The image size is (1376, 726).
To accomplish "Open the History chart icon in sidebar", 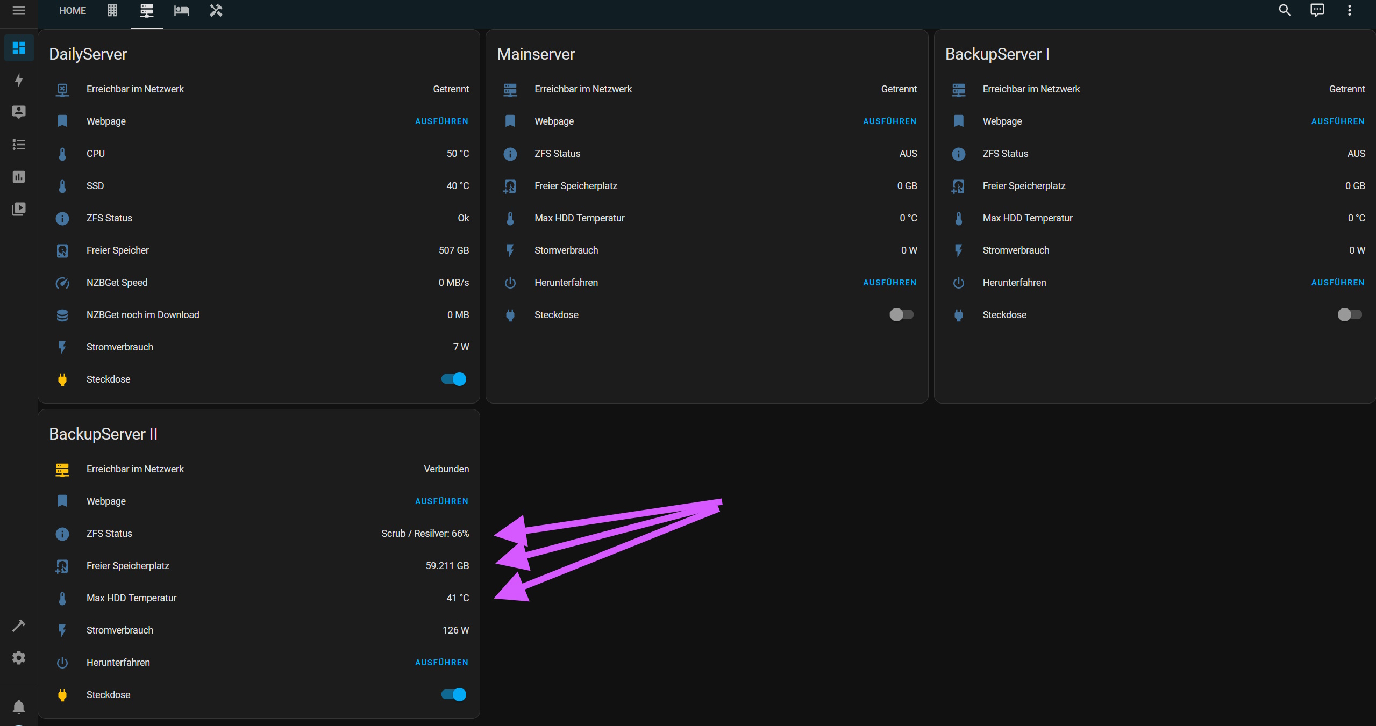I will 19,176.
